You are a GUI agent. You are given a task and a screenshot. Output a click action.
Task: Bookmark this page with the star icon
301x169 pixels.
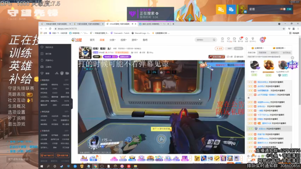pyautogui.click(x=284, y=29)
